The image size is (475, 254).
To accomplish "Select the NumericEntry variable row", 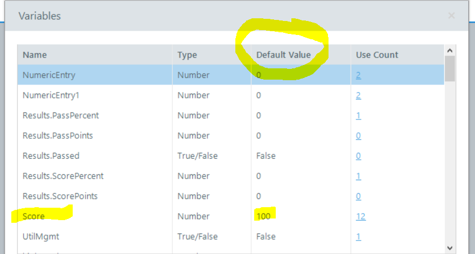I will (49, 75).
